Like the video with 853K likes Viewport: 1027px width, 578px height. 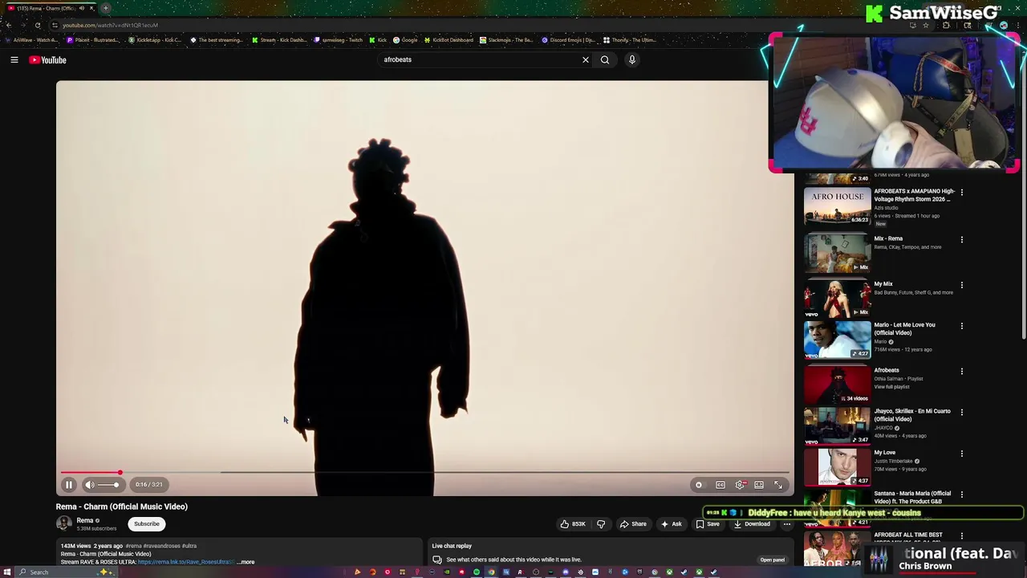coord(573,524)
